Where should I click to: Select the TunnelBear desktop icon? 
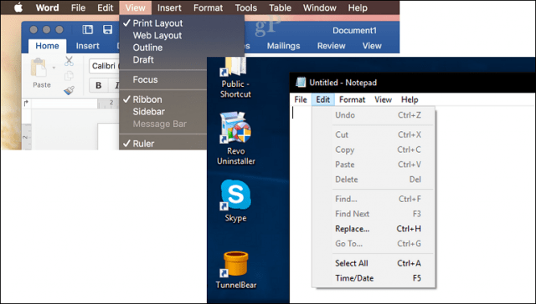point(236,271)
